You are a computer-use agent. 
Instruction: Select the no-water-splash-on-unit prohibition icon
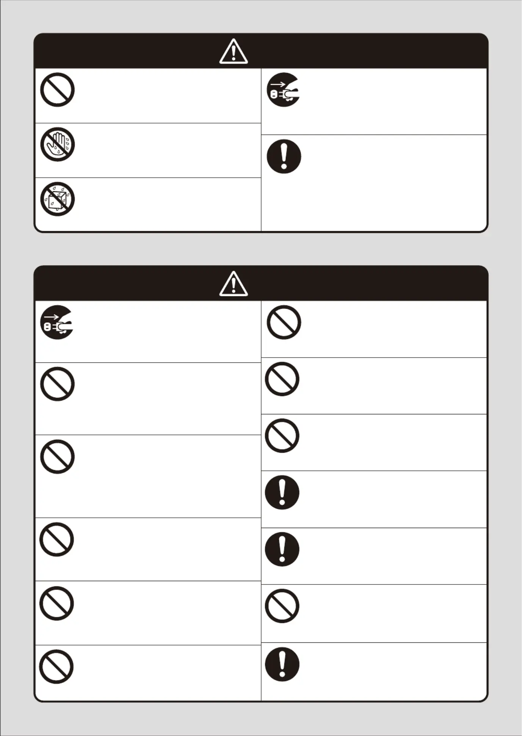click(x=57, y=199)
